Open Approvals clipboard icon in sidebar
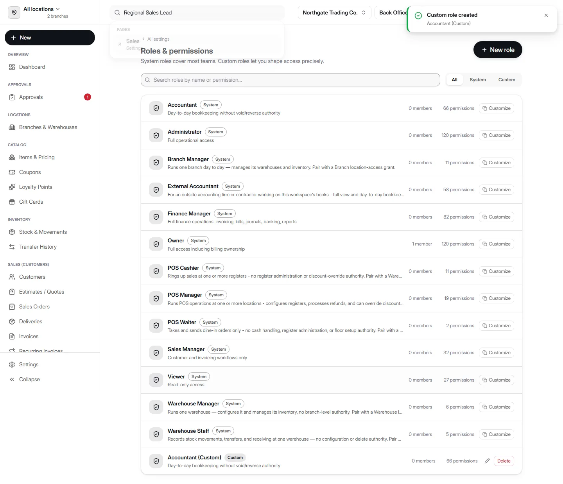Screen dimensions: 563x484 12,97
